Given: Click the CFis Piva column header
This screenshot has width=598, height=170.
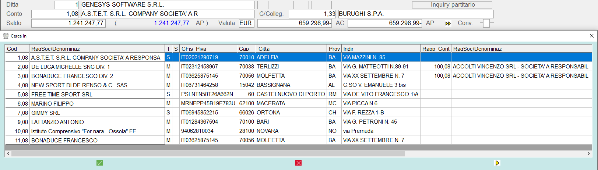Looking at the screenshot, I should click(208, 49).
